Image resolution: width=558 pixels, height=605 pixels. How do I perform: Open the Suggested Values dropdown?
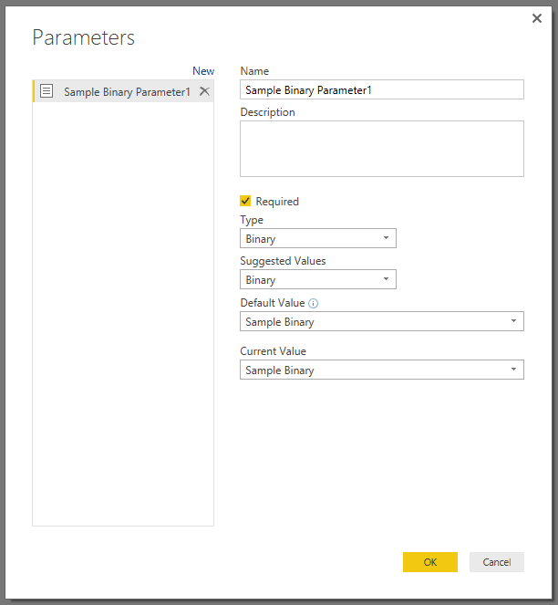[317, 280]
